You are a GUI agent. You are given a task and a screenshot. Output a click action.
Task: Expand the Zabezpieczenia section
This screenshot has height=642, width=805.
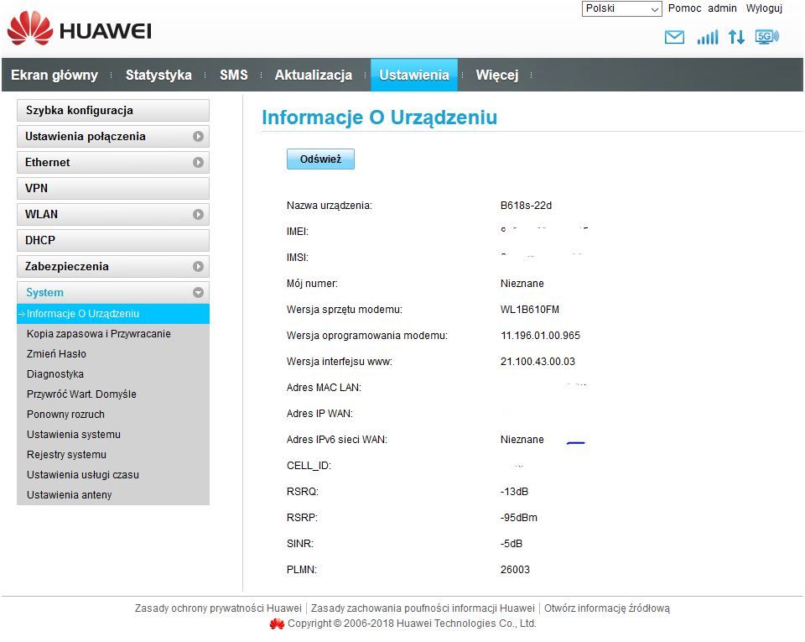(x=199, y=266)
